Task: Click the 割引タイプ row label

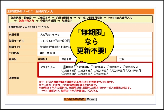Action: click(15, 47)
